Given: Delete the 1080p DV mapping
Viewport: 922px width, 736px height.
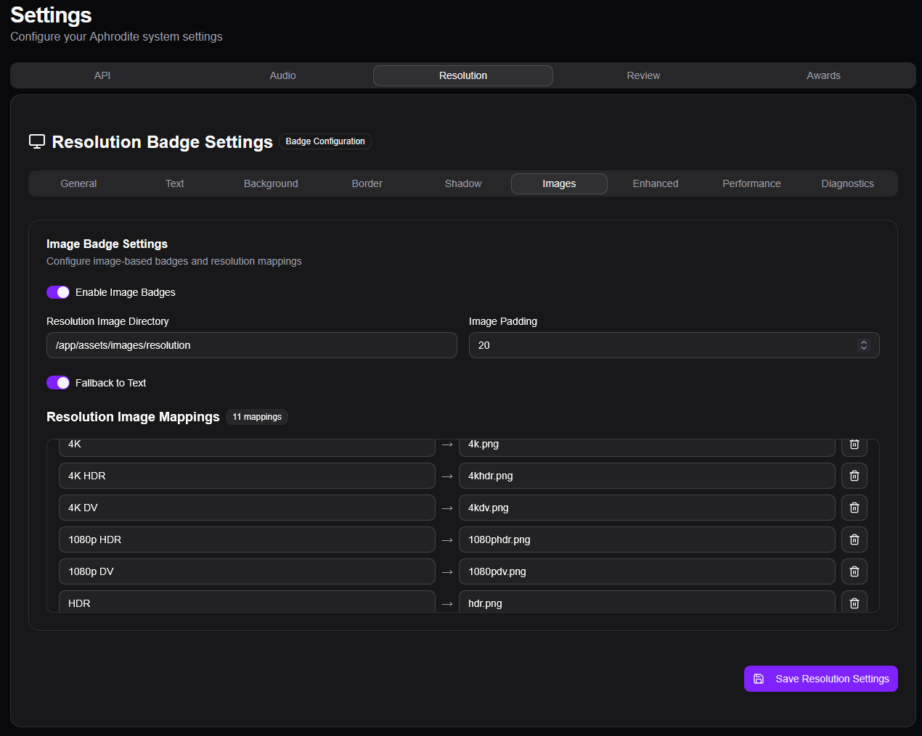Looking at the screenshot, I should (x=854, y=571).
